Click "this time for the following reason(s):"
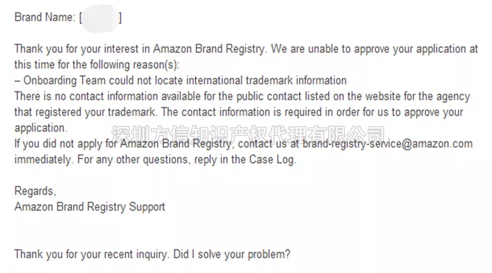492x273 pixels. coord(97,65)
